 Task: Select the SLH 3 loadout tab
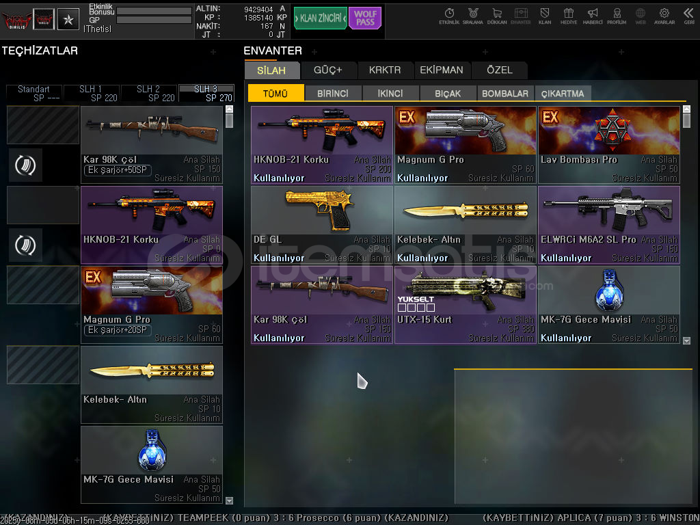tap(206, 93)
